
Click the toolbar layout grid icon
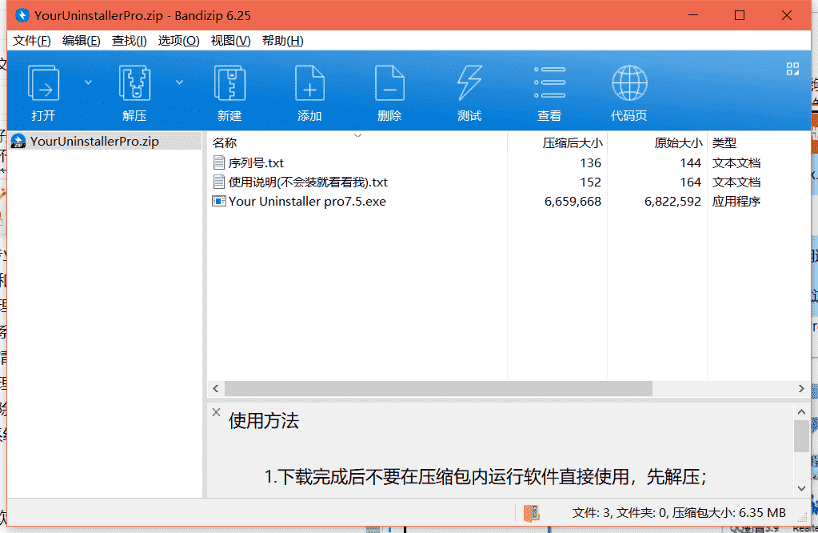[x=792, y=69]
